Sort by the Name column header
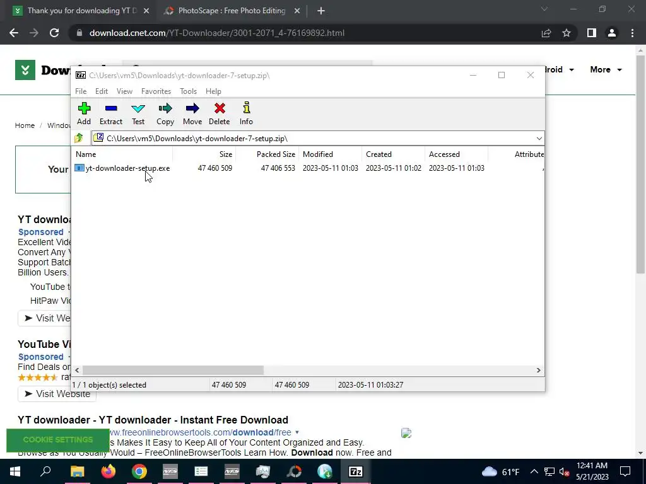646x484 pixels. (123, 154)
